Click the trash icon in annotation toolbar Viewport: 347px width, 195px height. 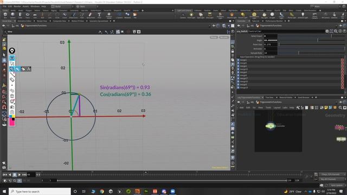[12, 96]
